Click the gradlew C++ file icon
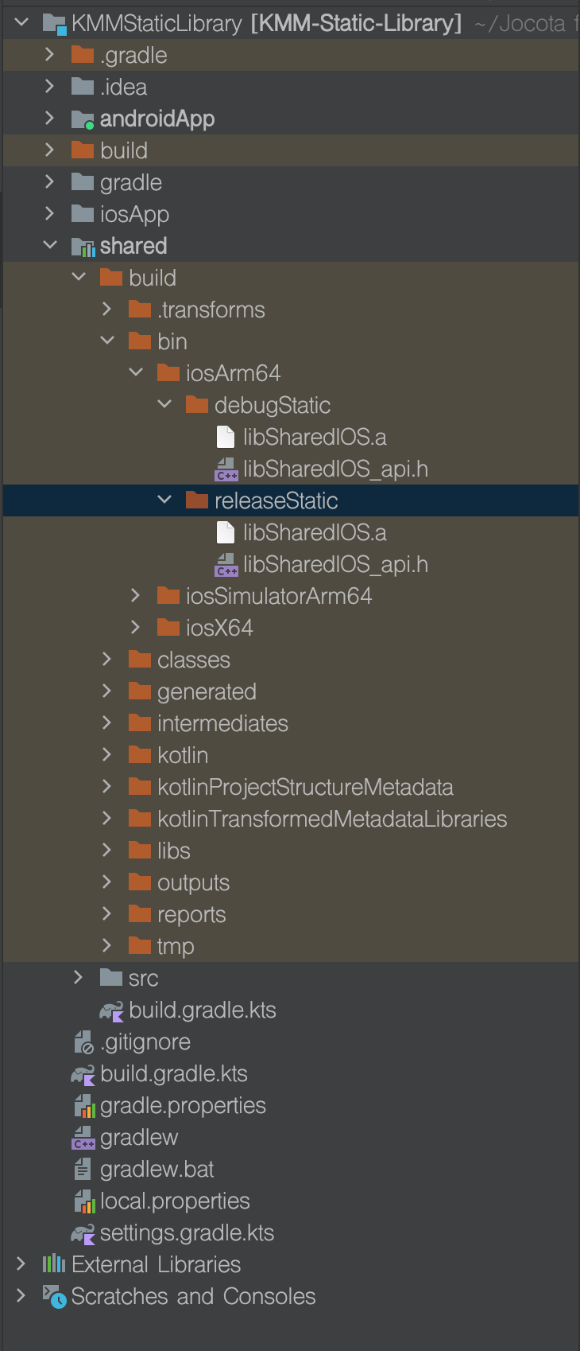The image size is (580, 1351). [83, 1137]
